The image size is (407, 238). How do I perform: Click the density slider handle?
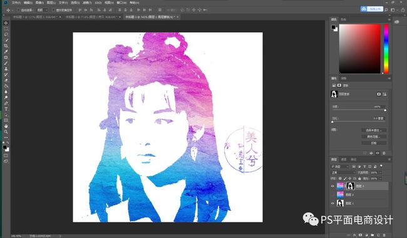[x=385, y=110]
